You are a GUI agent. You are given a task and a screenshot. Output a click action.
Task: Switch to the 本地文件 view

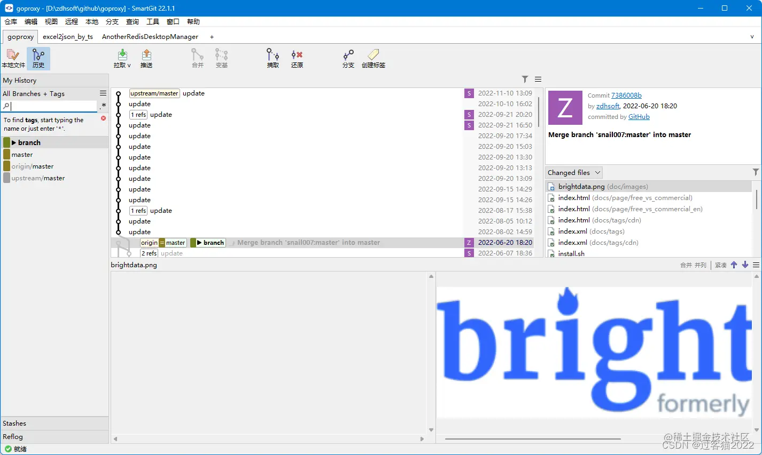[x=13, y=58]
